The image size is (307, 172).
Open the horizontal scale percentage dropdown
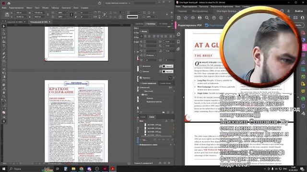67,13
